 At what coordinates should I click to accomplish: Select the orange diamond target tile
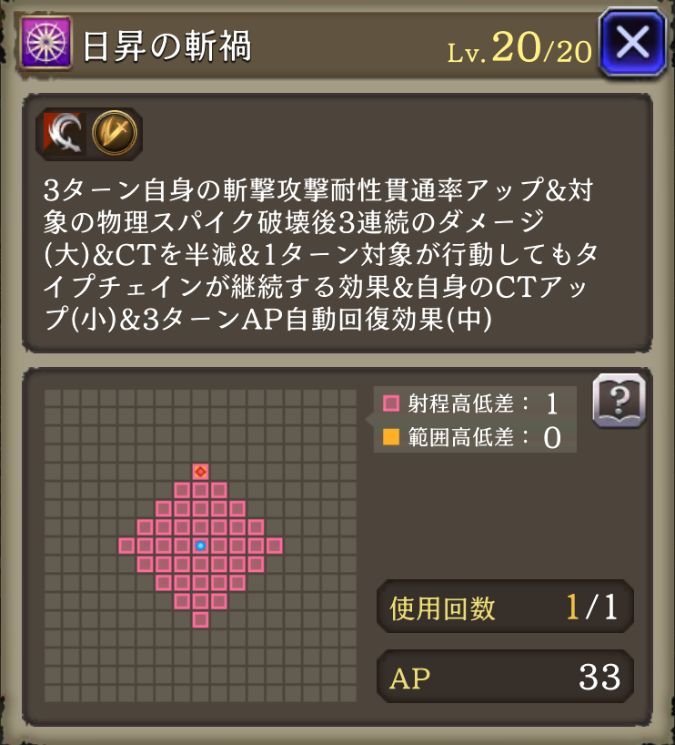[200, 472]
